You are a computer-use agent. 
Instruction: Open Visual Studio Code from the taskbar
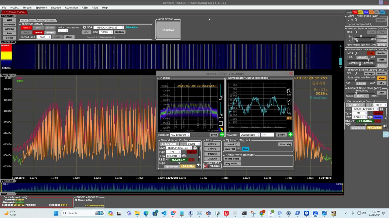click(x=164, y=213)
